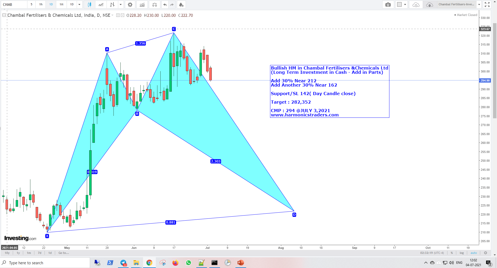Collapse the chart legend box
The height and width of the screenshot is (268, 497).
point(4,15)
